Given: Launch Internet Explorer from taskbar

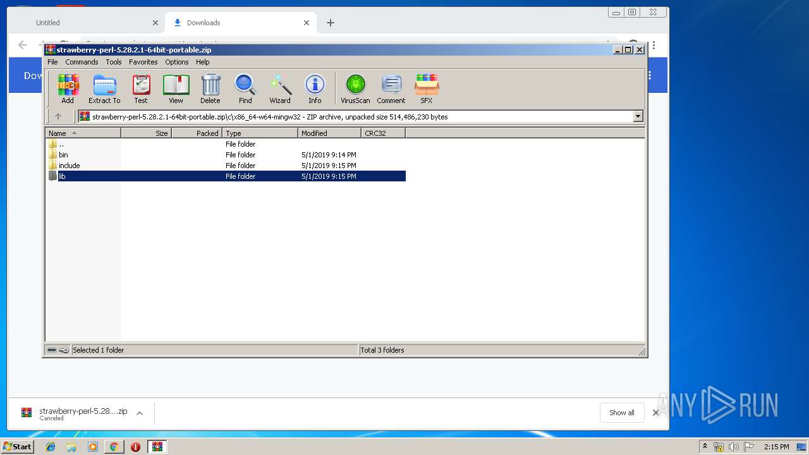Looking at the screenshot, I should point(51,447).
